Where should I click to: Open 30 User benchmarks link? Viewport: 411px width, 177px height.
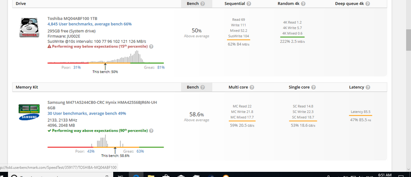click(x=87, y=113)
